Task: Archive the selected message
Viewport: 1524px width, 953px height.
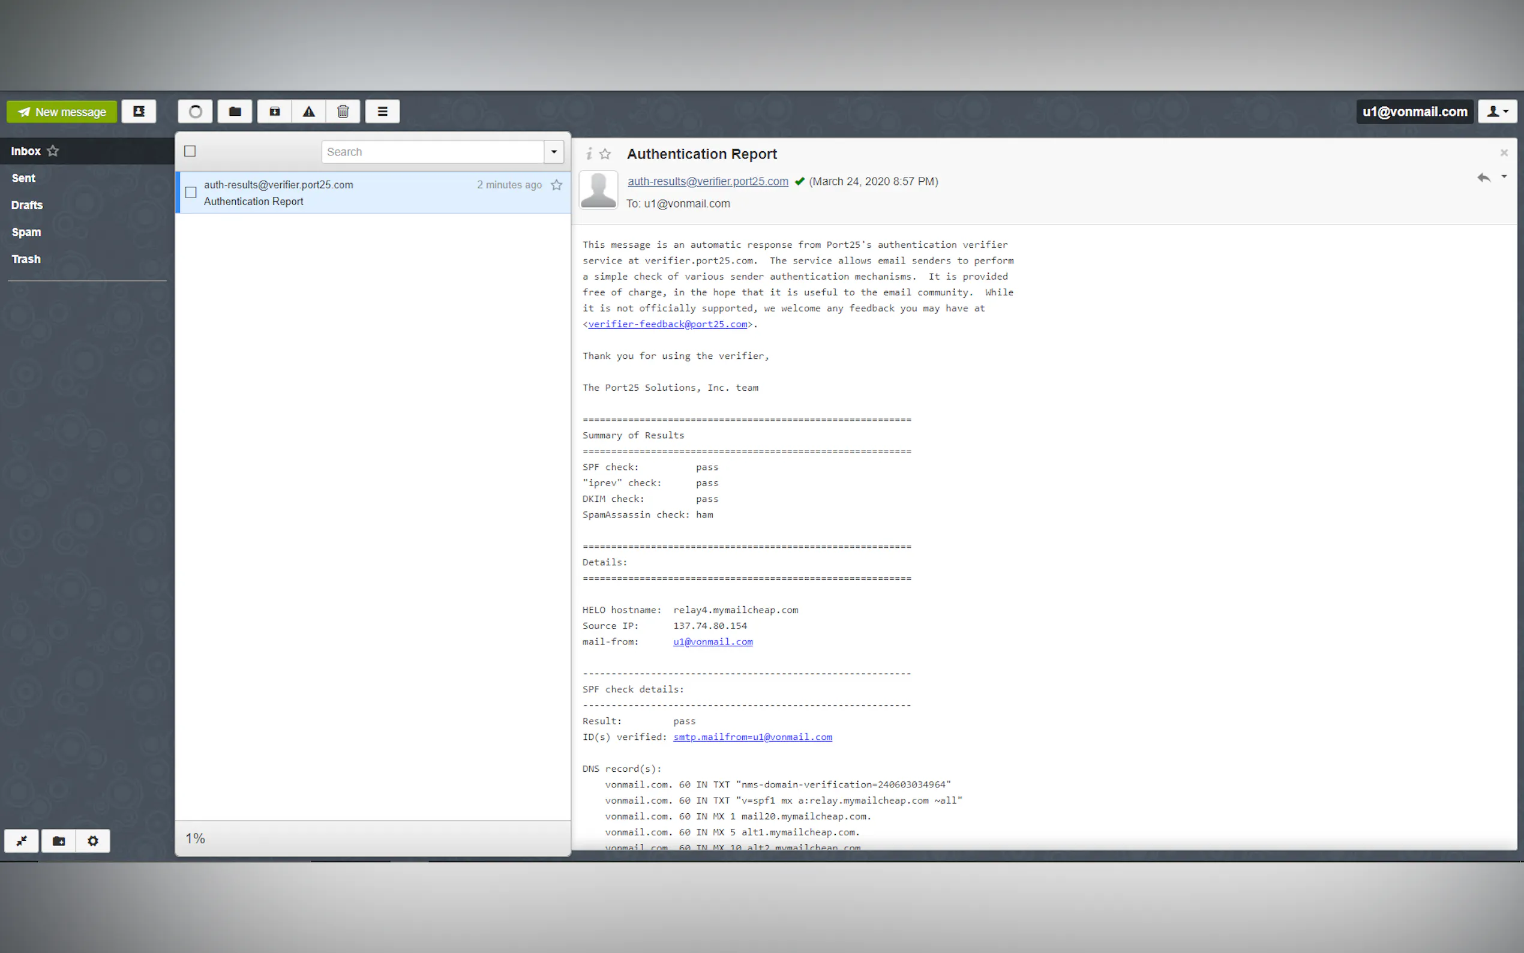Action: coord(275,112)
